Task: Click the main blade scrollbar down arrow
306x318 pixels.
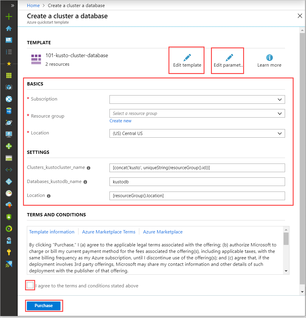Action: click(x=302, y=292)
